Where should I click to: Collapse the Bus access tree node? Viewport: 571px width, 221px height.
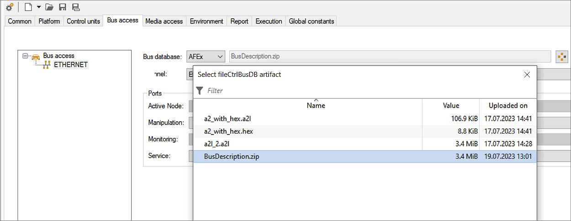(x=25, y=56)
